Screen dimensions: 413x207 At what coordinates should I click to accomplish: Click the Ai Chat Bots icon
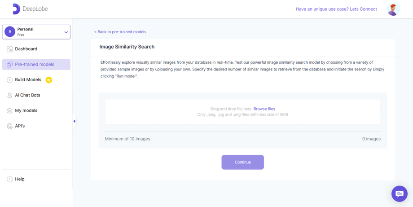(x=9, y=95)
